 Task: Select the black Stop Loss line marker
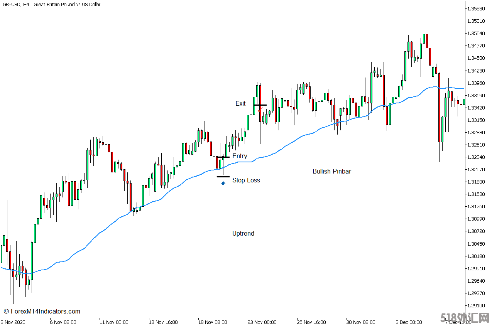(223, 177)
